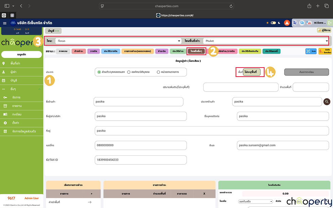Screen dimensions: 333x208
Task: Click the ผู้ใช้งาน button
Action: (324, 30)
